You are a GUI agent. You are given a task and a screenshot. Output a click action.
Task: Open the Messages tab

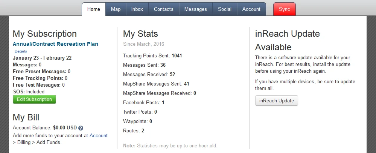[195, 9]
